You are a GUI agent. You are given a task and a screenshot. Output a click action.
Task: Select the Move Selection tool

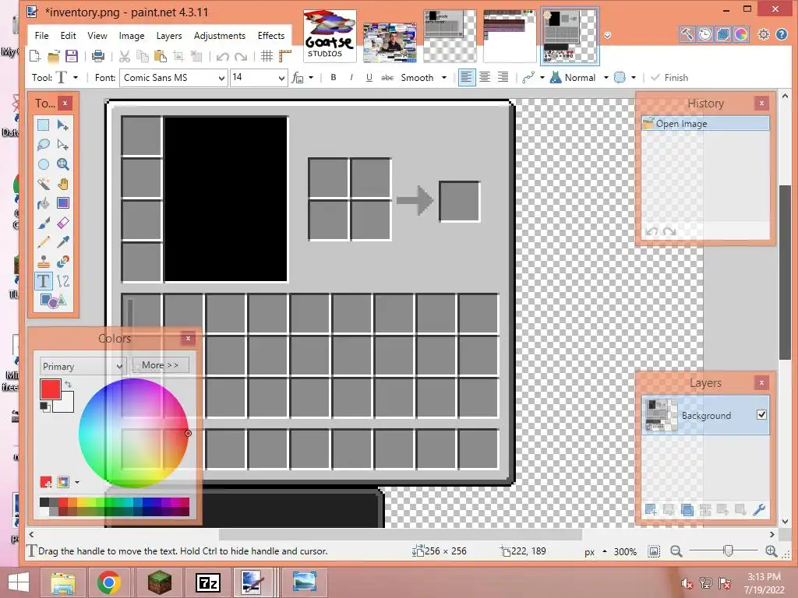tap(62, 144)
